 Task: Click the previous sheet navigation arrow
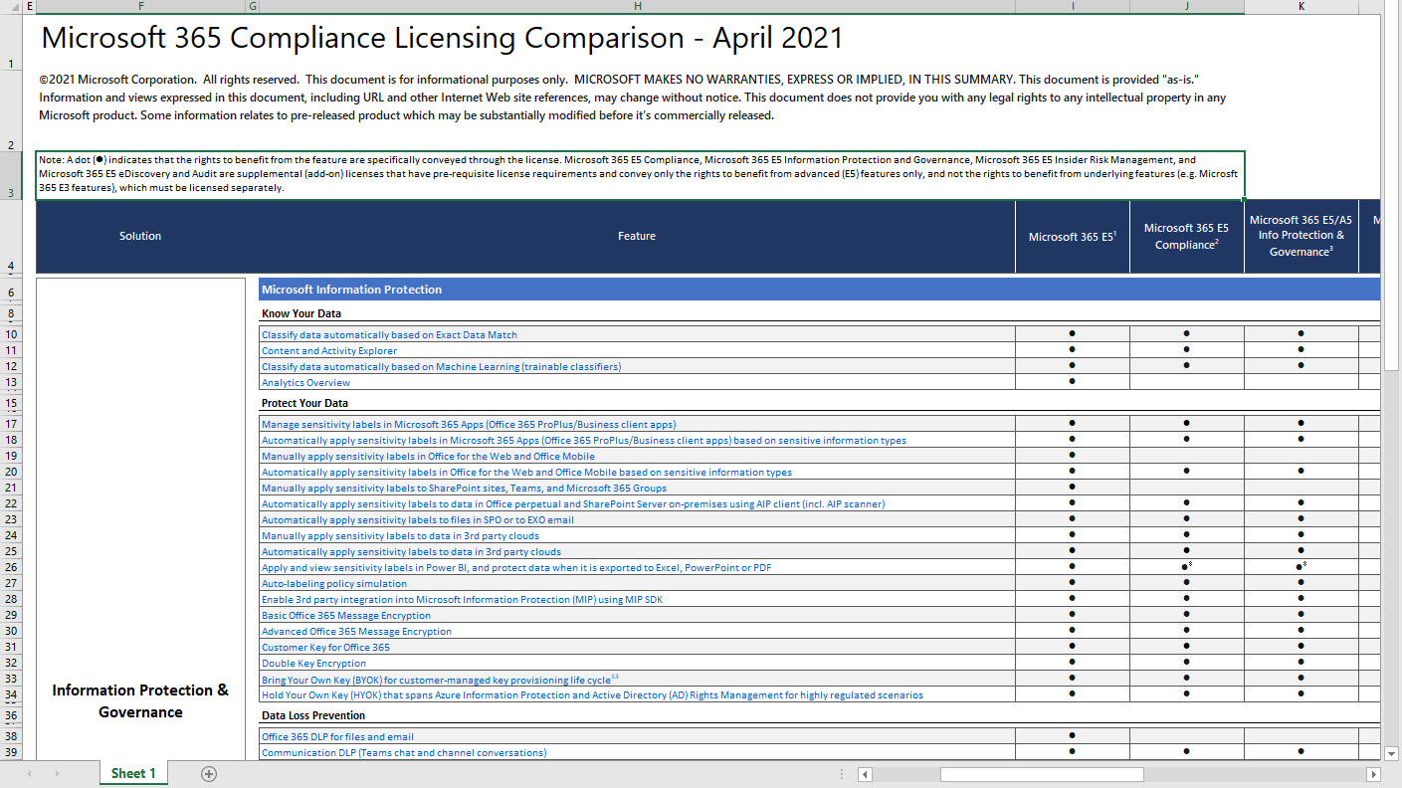(29, 773)
